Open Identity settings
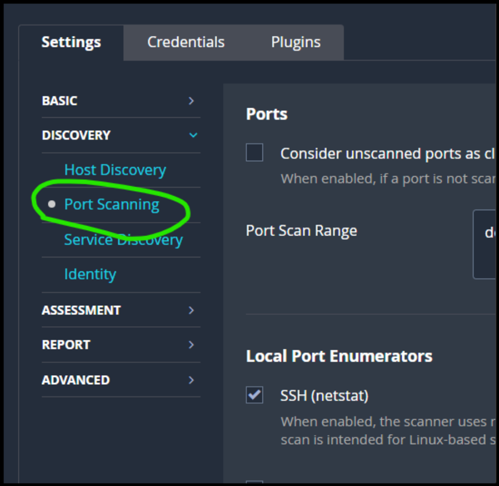The height and width of the screenshot is (486, 499). pos(90,274)
